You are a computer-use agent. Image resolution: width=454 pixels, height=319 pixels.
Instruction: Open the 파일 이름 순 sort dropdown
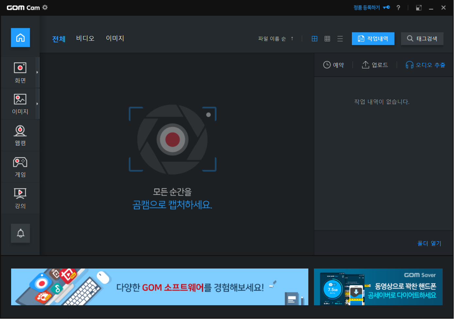coord(272,39)
